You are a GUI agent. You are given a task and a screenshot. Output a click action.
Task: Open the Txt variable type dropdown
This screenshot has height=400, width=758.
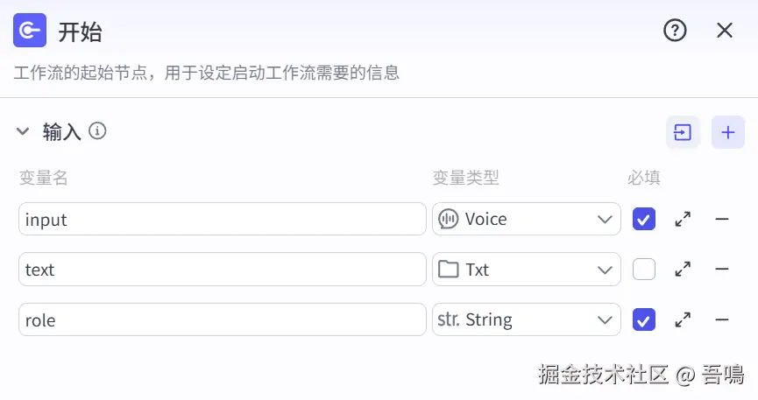pyautogui.click(x=526, y=270)
